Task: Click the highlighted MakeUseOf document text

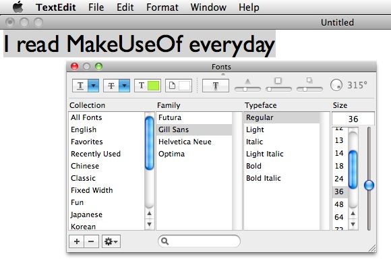Action: point(139,44)
